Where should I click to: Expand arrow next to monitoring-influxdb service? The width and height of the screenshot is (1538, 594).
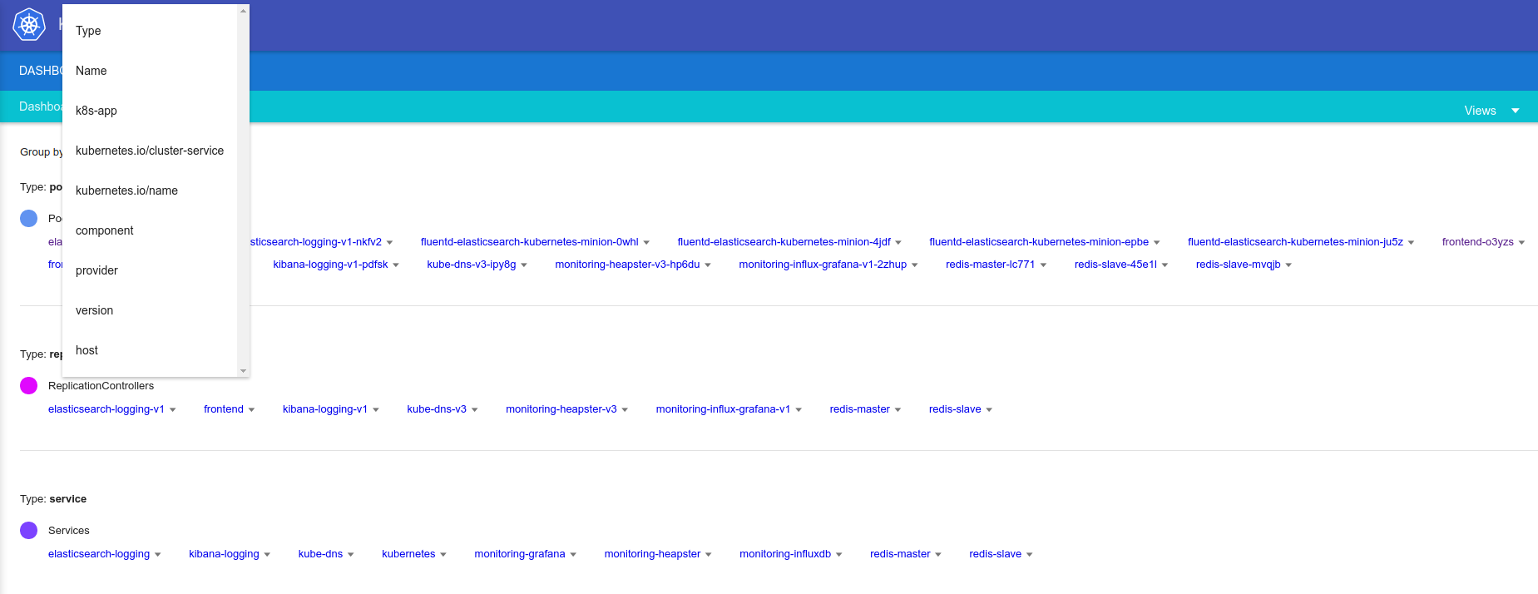(839, 555)
